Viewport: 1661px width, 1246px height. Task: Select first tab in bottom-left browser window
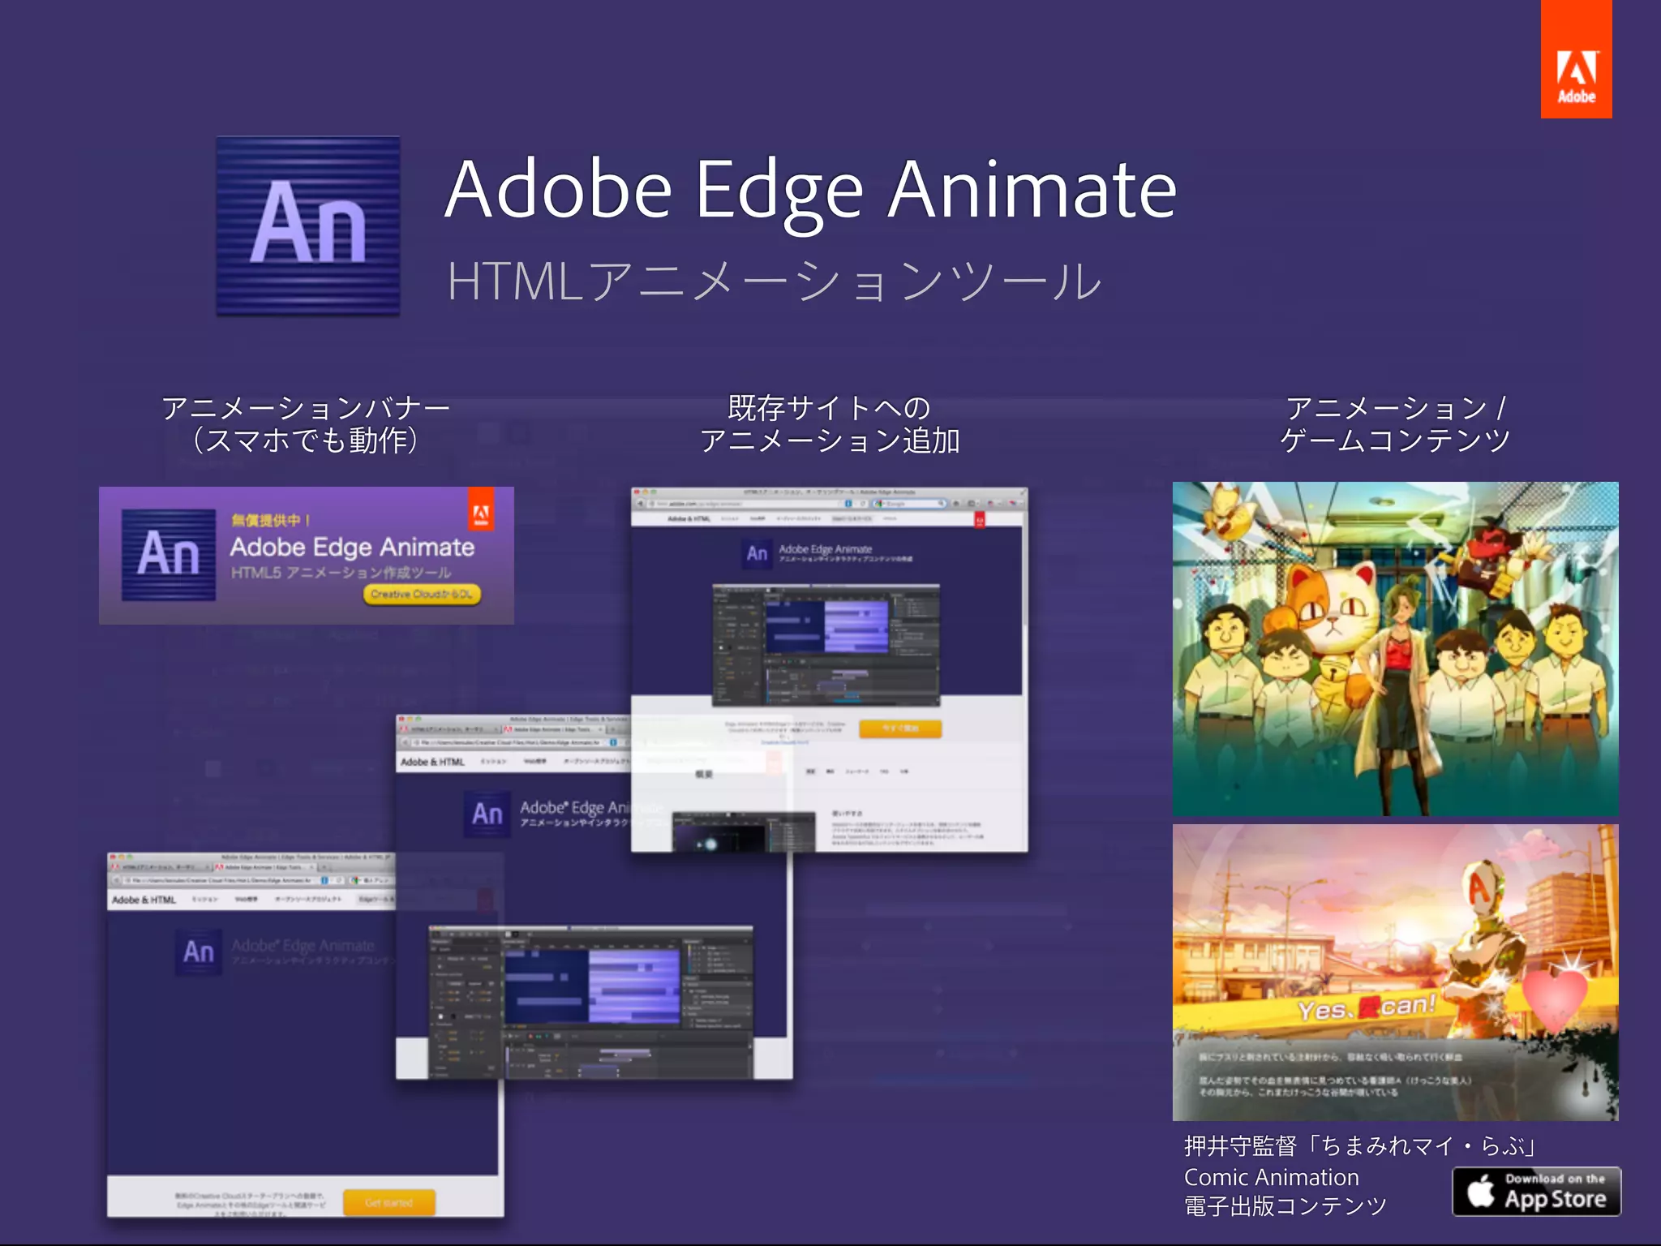point(161,867)
